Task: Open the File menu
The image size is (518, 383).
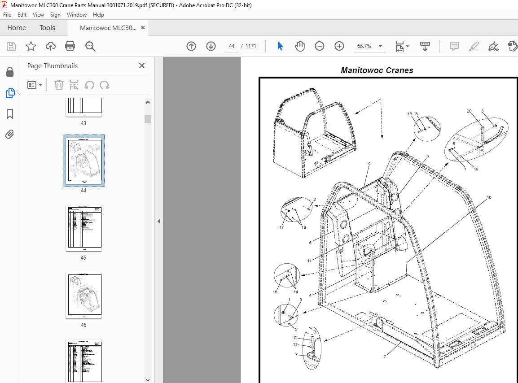Action: [7, 15]
